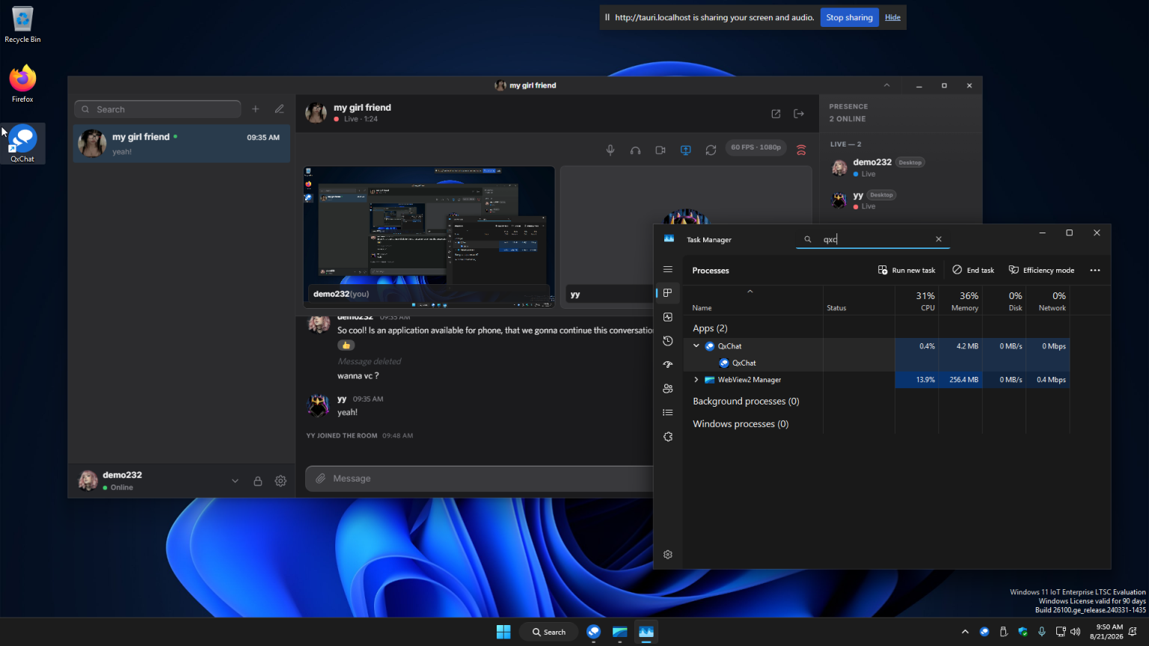Viewport: 1149px width, 646px height.
Task: Click the lock icon beside demo232 profile
Action: 257,482
